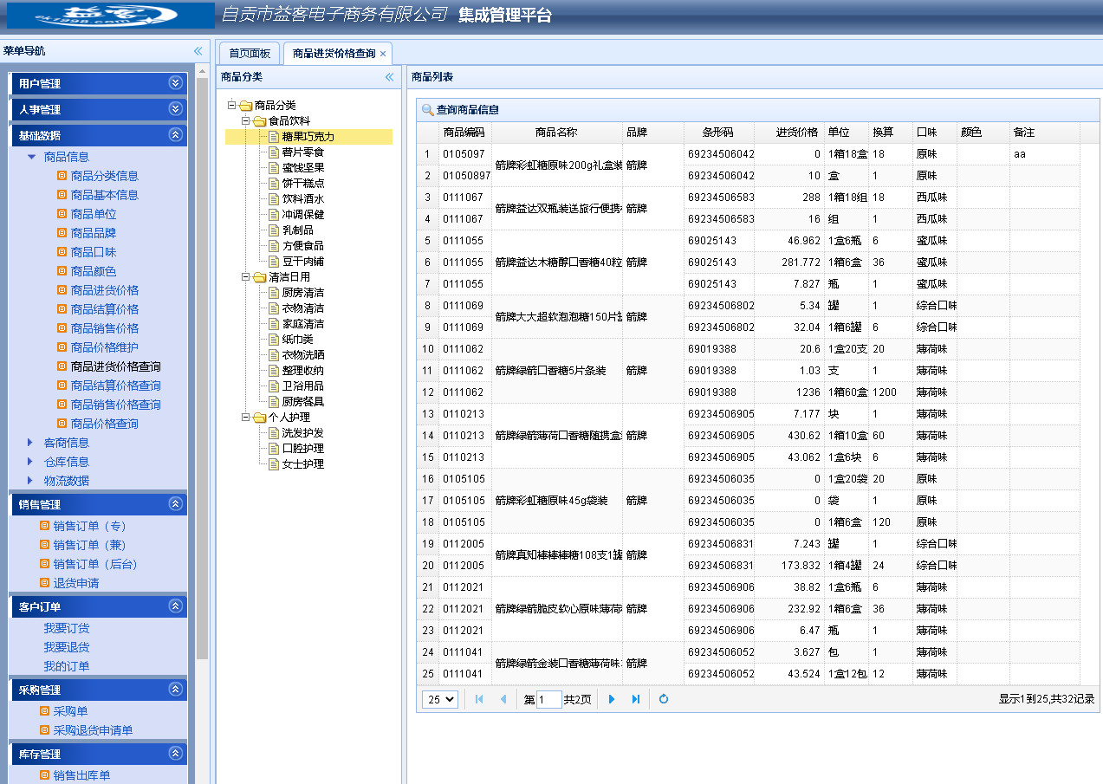Collapse the 销售管理 accordion section
Image resolution: width=1103 pixels, height=784 pixels.
176,504
